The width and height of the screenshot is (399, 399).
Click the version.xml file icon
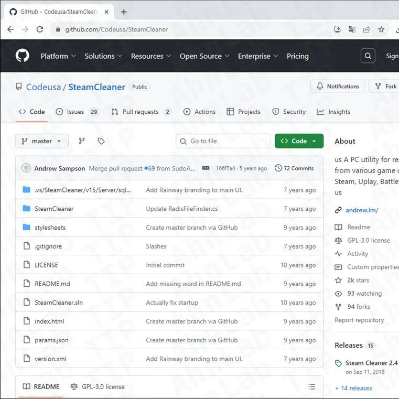(26, 358)
